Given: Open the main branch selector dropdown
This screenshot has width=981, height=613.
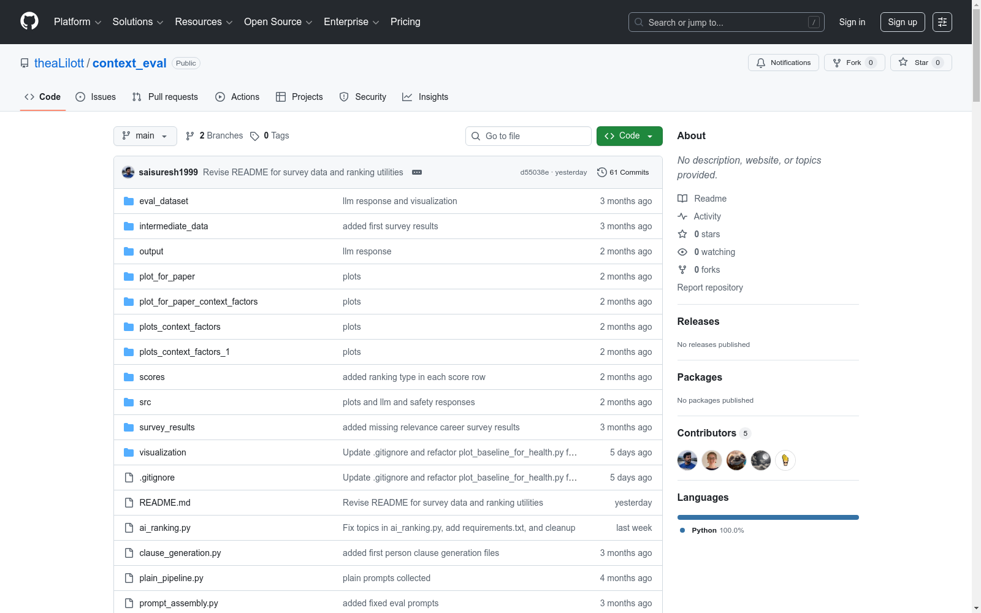Looking at the screenshot, I should 145,136.
